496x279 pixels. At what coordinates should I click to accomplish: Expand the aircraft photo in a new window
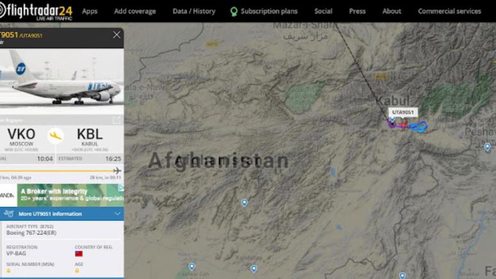click(116, 120)
